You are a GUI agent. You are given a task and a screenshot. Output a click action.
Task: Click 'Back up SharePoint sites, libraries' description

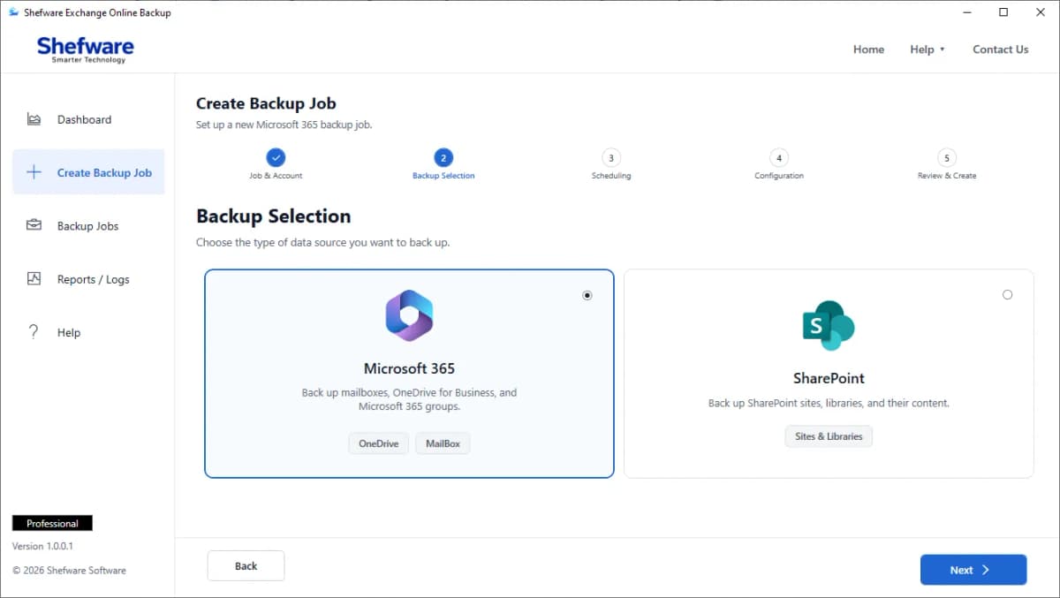tap(829, 403)
